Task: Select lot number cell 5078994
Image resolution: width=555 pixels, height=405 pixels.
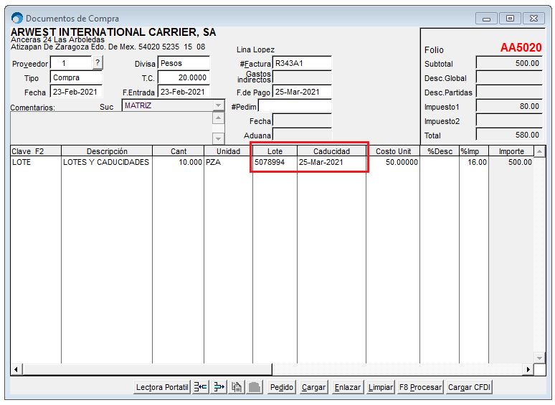Action: 275,162
